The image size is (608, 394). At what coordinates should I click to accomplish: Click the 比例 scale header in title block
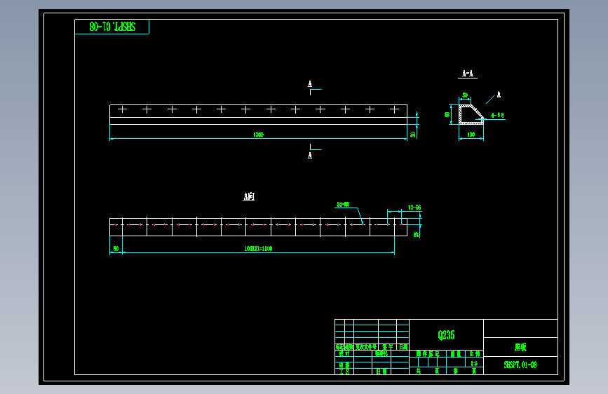click(x=475, y=353)
